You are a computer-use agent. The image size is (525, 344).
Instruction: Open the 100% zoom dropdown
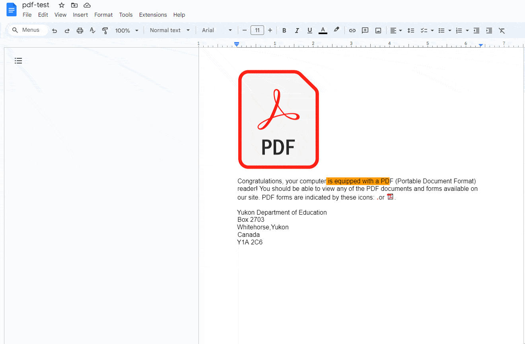coord(127,31)
